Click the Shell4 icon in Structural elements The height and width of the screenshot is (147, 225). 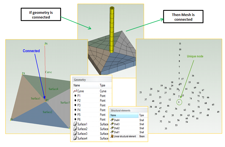(112, 120)
